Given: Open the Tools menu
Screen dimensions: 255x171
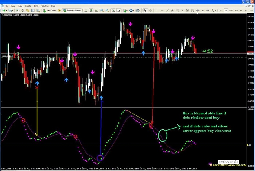Looking at the screenshot, I should (36, 6).
